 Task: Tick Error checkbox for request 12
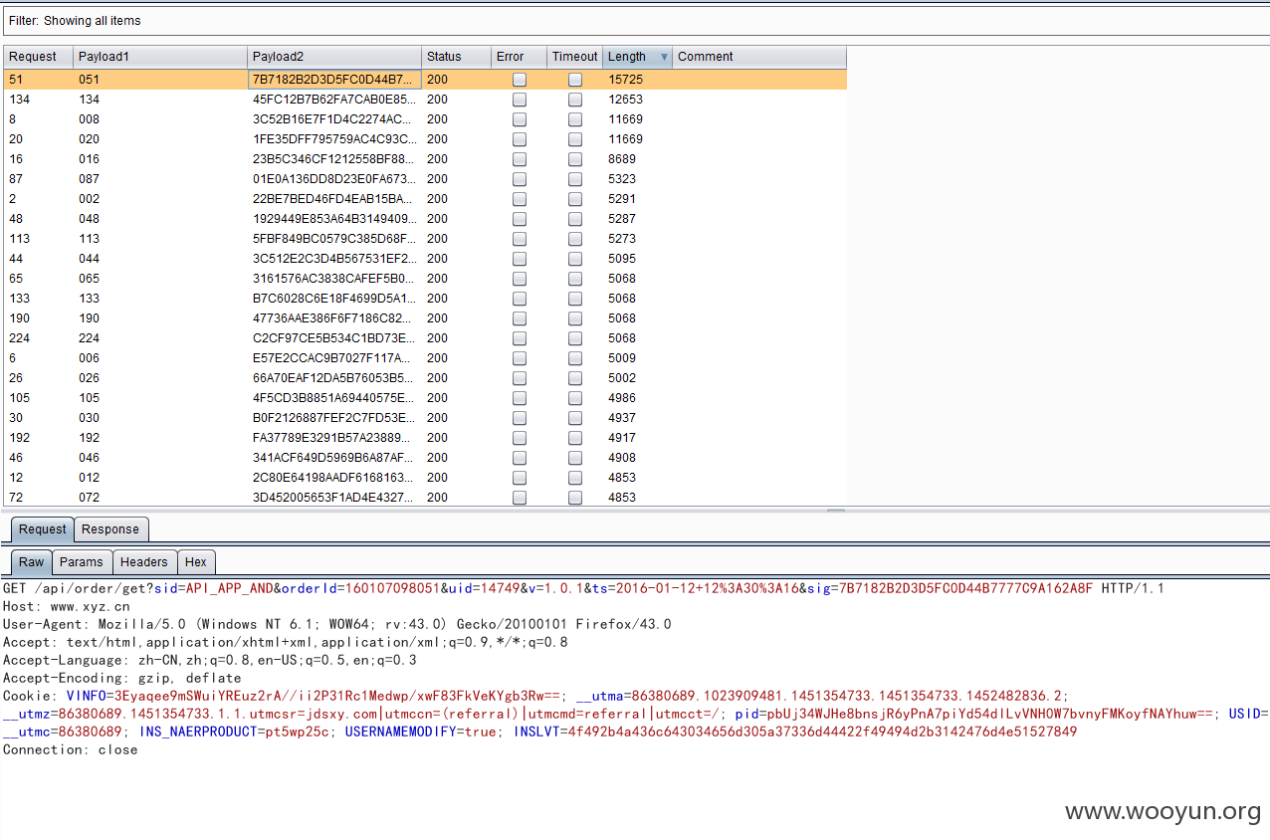[520, 478]
